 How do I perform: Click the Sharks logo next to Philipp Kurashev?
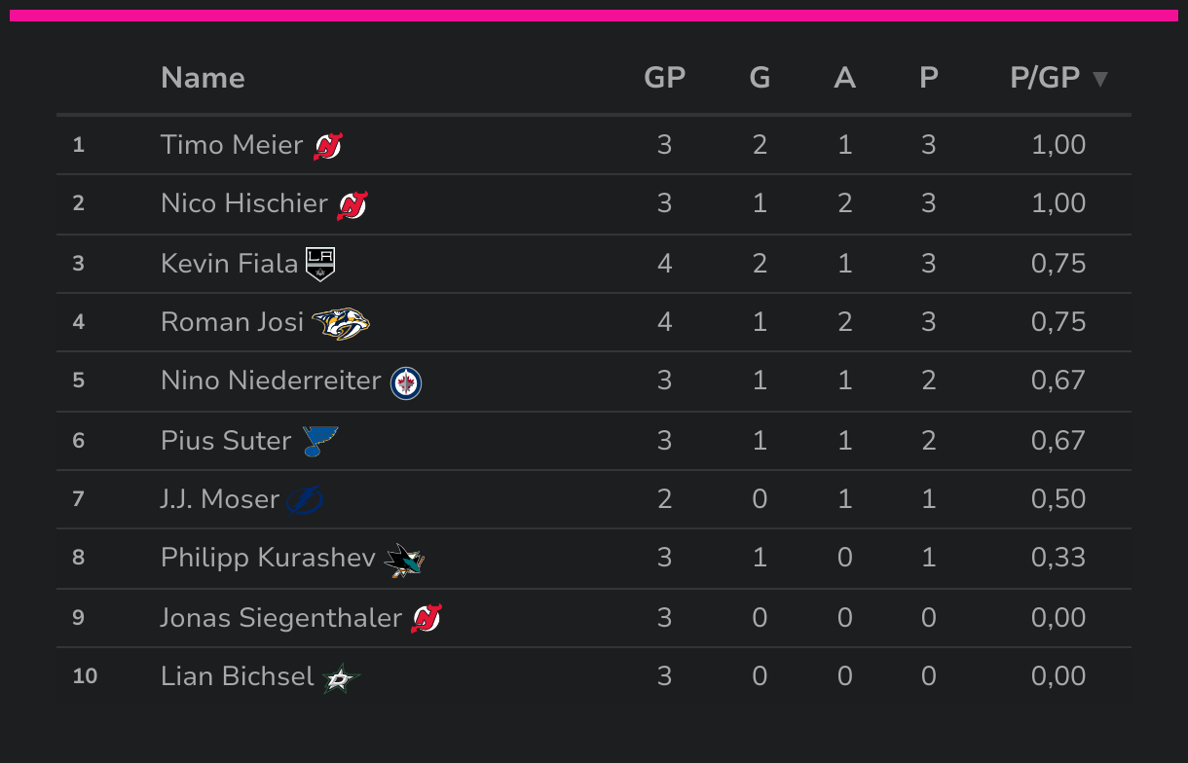(404, 560)
